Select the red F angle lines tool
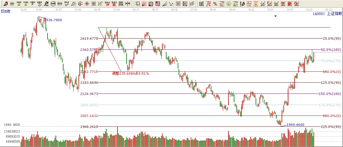Viewport: 343px width, 147px height. tap(269, 4)
